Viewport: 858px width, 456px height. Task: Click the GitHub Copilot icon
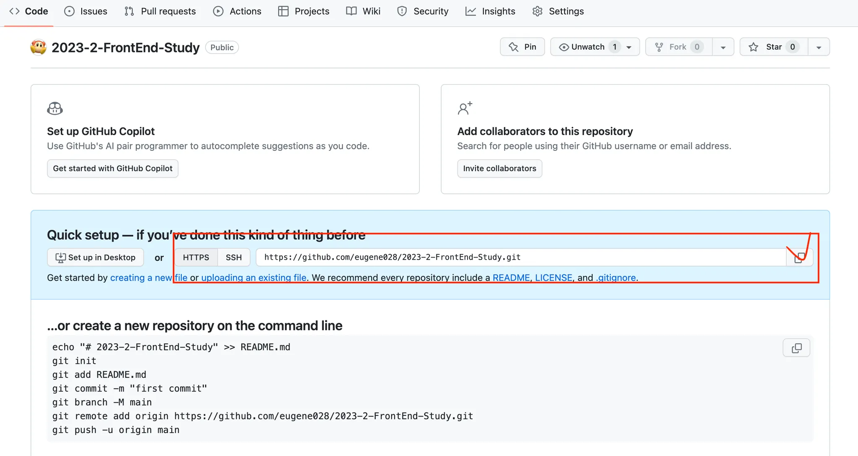pos(55,109)
